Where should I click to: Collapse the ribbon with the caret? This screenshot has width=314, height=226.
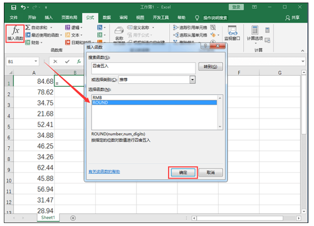(x=303, y=51)
